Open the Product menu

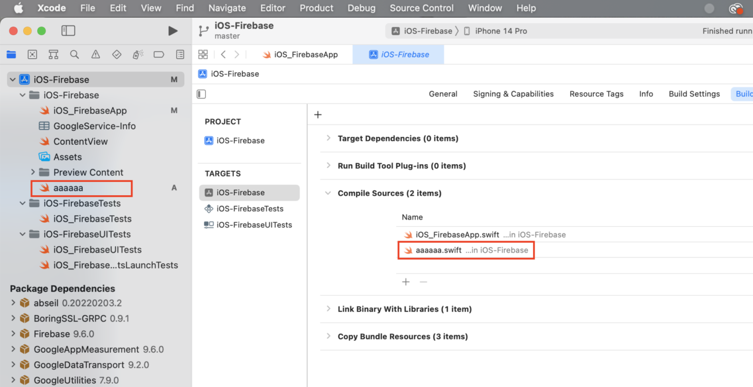tap(316, 8)
